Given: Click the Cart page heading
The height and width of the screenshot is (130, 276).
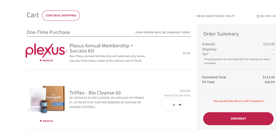Looking at the screenshot, I should pyautogui.click(x=33, y=15).
